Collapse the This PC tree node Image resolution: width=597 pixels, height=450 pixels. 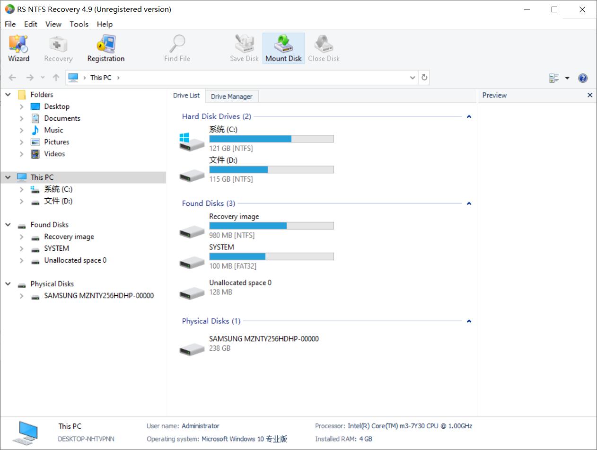pos(8,177)
